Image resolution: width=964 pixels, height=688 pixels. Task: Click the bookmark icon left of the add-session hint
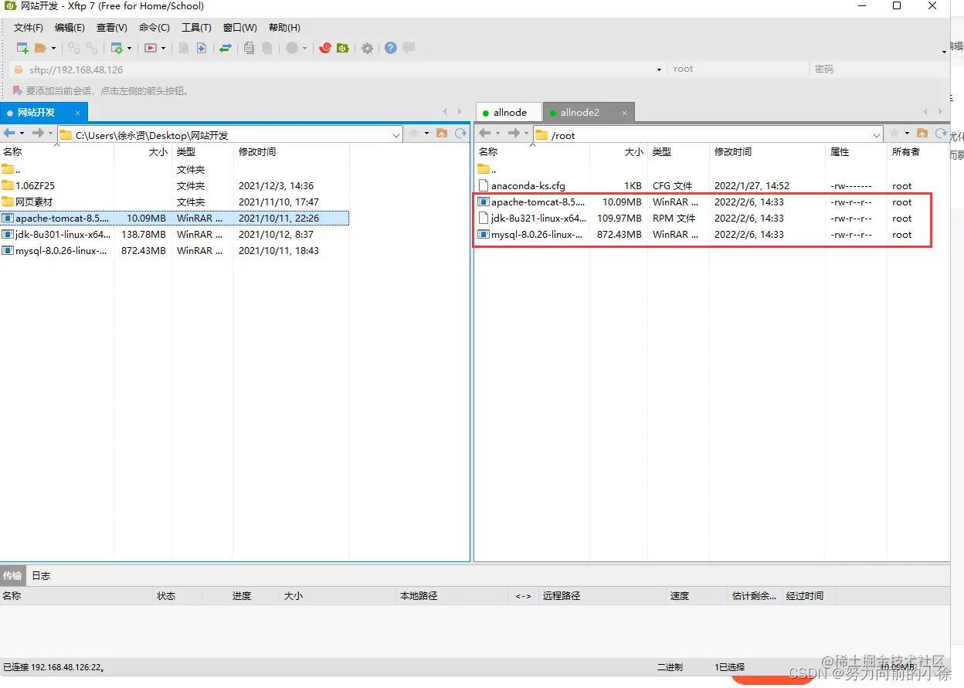point(19,90)
